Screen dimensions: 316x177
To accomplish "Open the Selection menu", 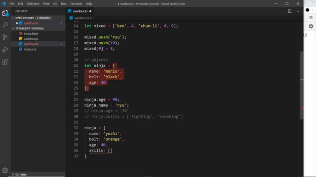I will point(33,3).
